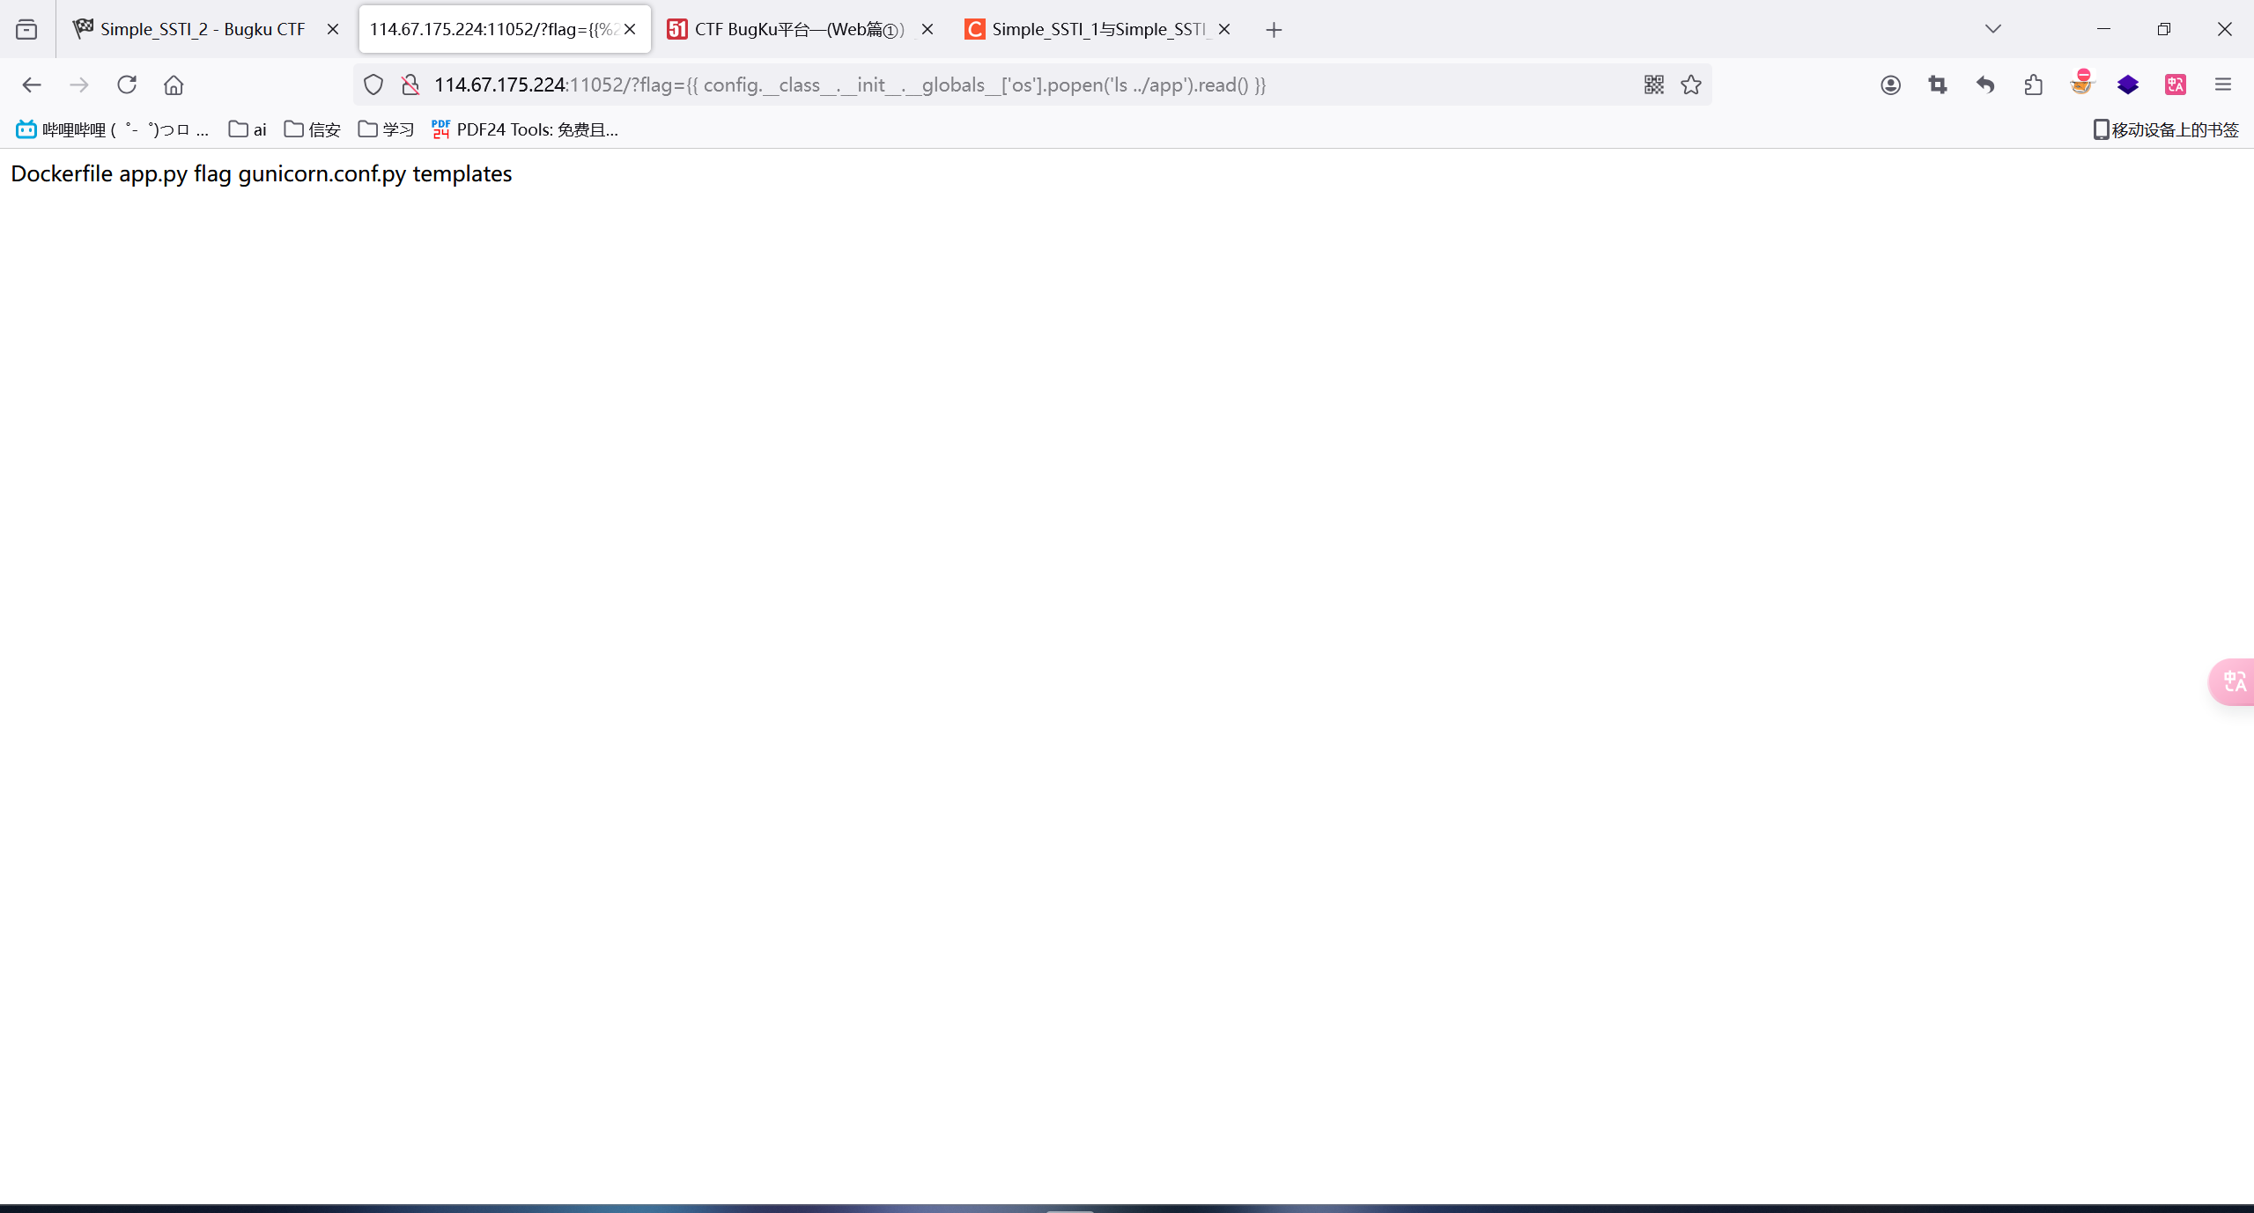Go back to previous page
Image resolution: width=2254 pixels, height=1213 pixels.
pyautogui.click(x=32, y=85)
